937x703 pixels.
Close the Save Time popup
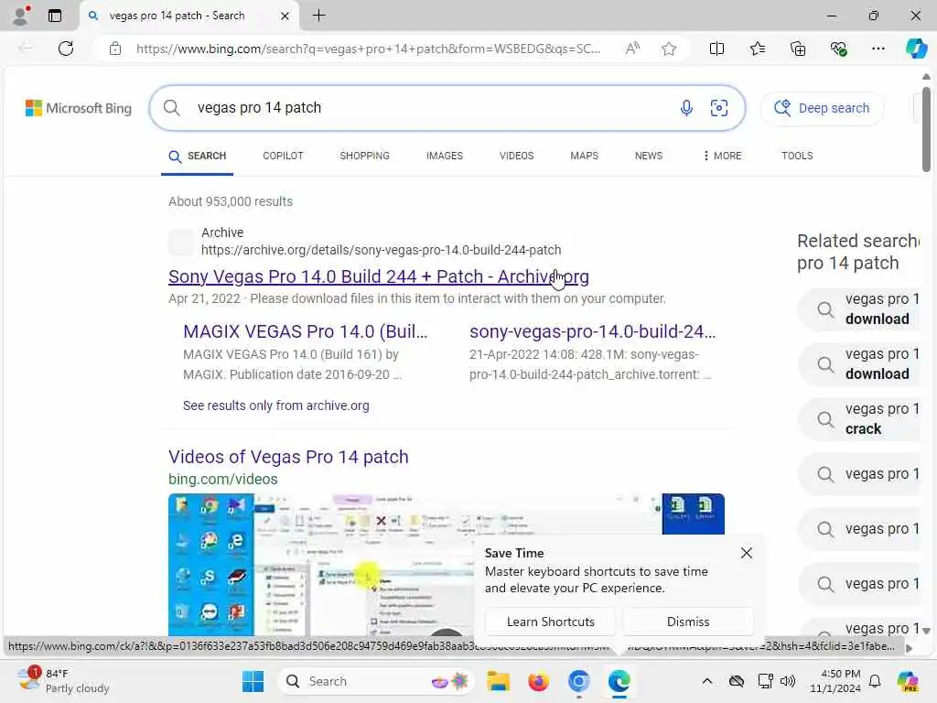tap(747, 553)
